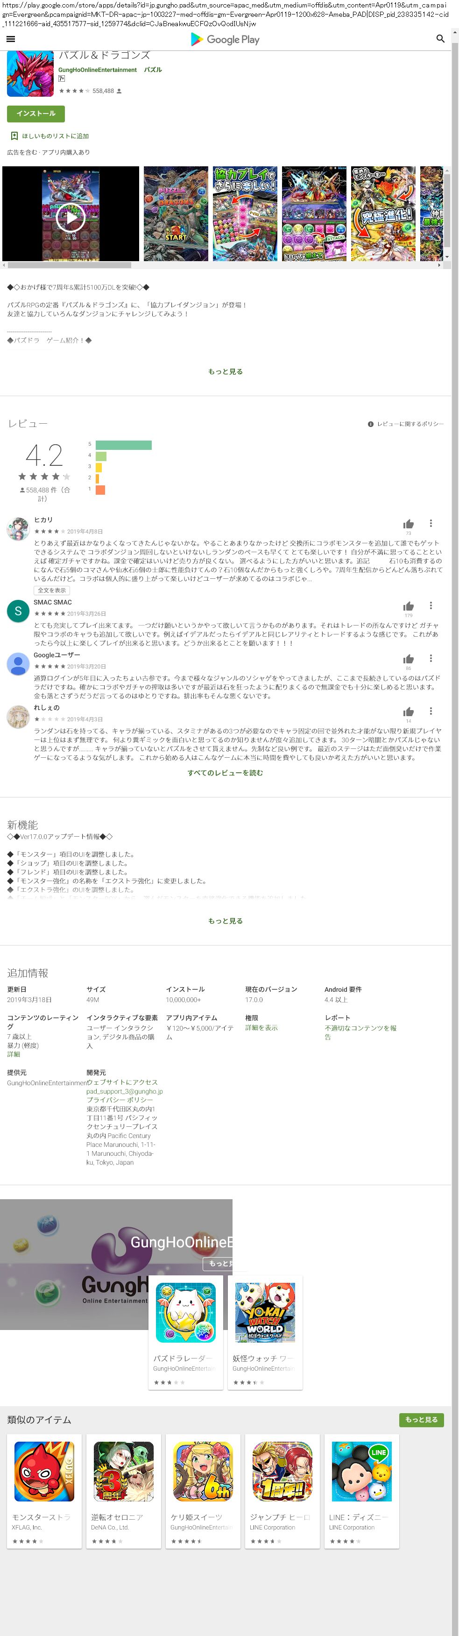Click もっと見る button for similar items
Image resolution: width=459 pixels, height=1636 pixels.
(421, 1419)
